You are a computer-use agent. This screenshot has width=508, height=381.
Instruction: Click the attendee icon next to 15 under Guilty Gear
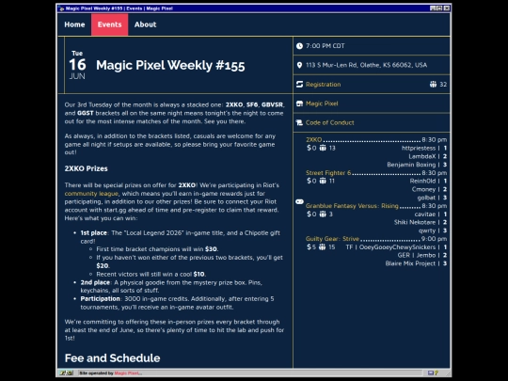coord(322,246)
